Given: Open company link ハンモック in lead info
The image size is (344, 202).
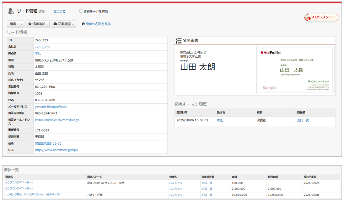Looking at the screenshot, I should tap(42, 47).
